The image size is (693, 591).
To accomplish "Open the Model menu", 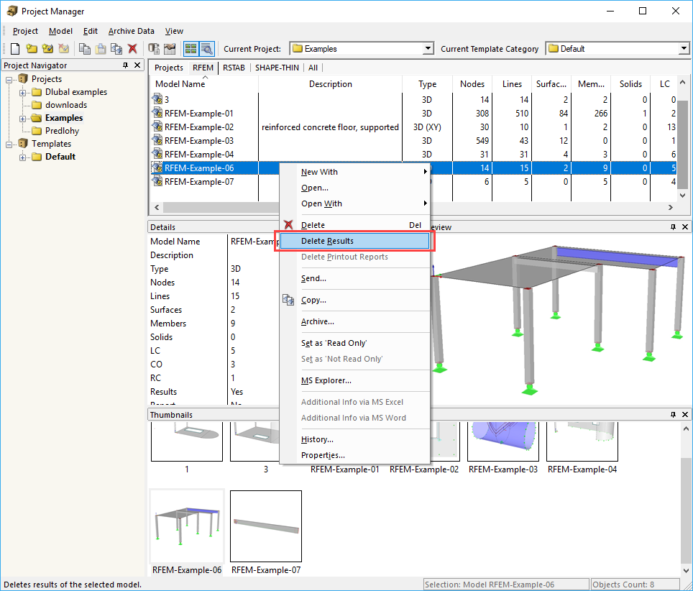I will tap(60, 31).
